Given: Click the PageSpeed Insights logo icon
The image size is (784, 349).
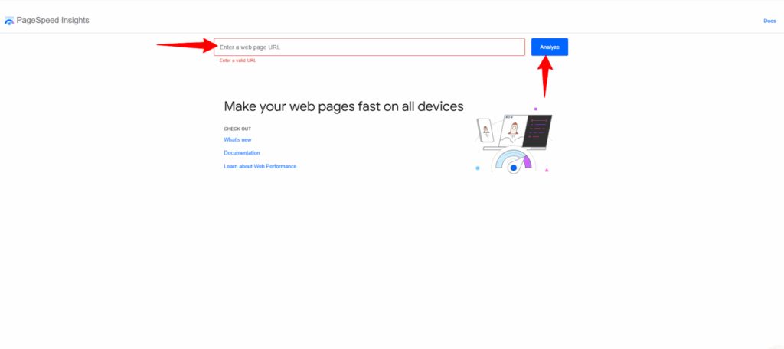Looking at the screenshot, I should click(x=9, y=21).
